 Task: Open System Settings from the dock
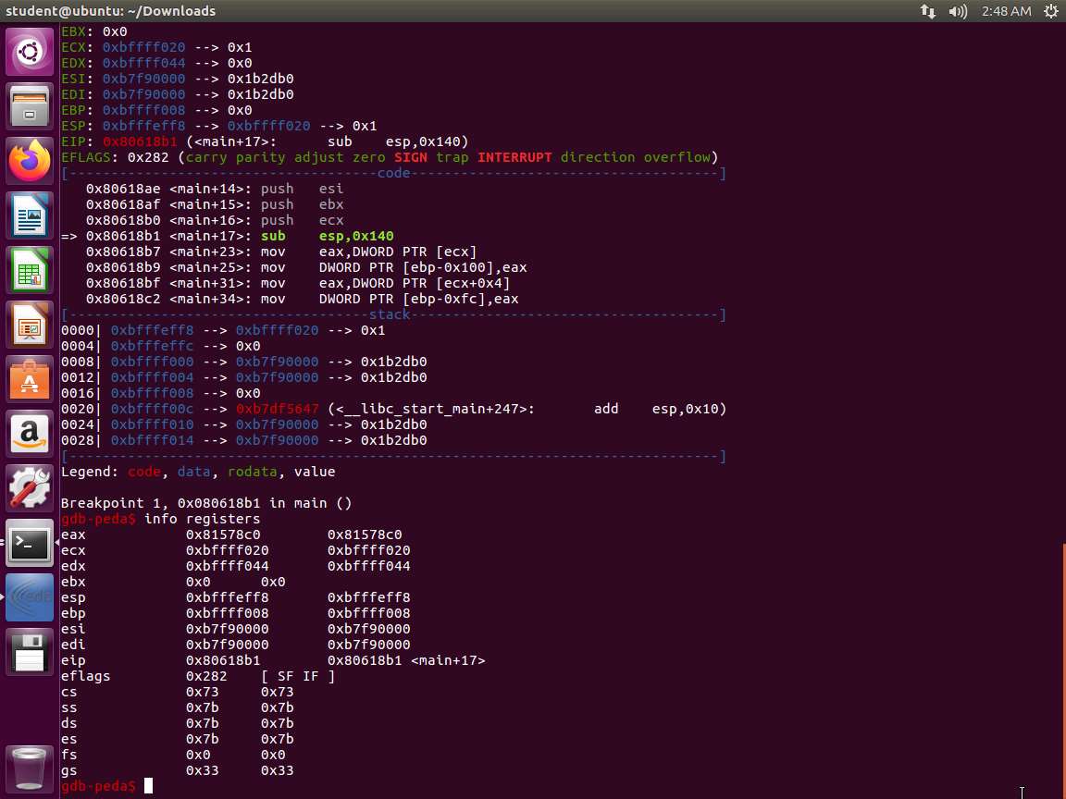pyautogui.click(x=30, y=488)
